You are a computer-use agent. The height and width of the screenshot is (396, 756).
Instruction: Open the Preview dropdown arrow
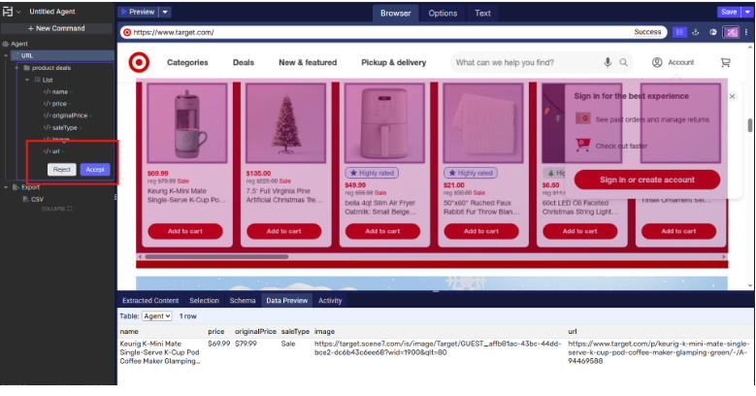coord(165,12)
